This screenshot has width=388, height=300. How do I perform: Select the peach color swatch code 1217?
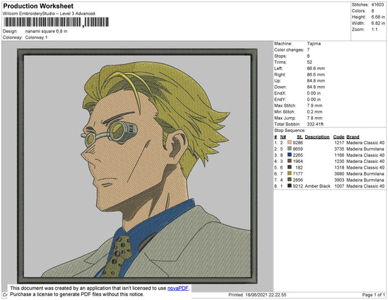(290, 143)
